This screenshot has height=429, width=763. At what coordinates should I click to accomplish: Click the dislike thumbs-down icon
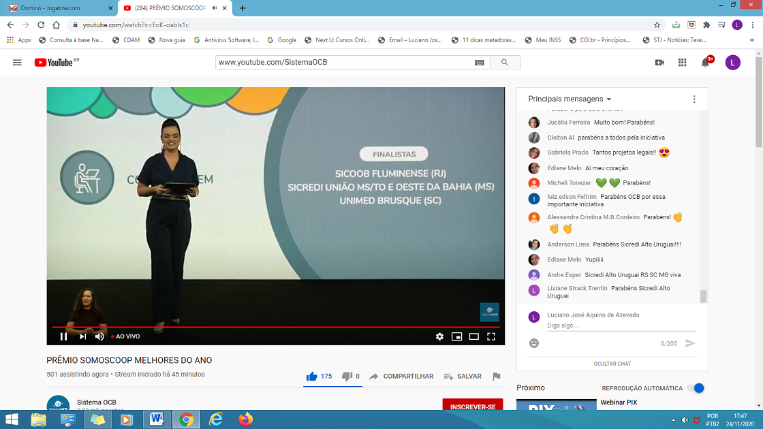pos(347,376)
